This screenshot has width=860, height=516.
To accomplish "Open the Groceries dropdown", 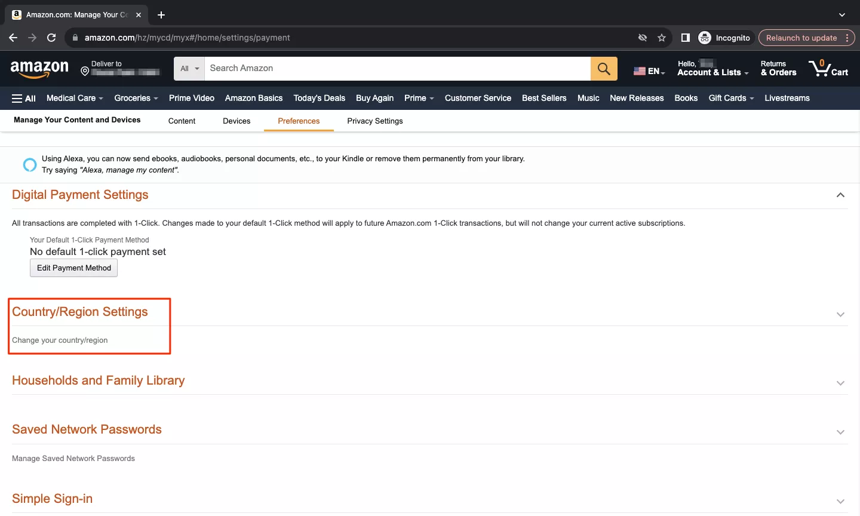I will point(136,98).
